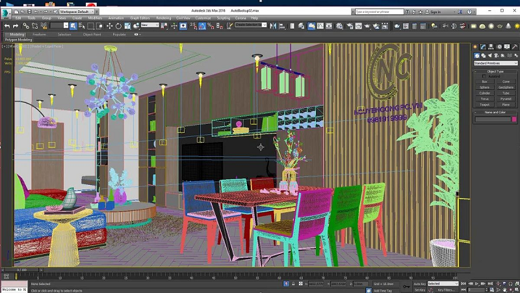Click the Undo arrow in main toolbar
Viewport: 520px width, 293px height.
[x=6, y=25]
